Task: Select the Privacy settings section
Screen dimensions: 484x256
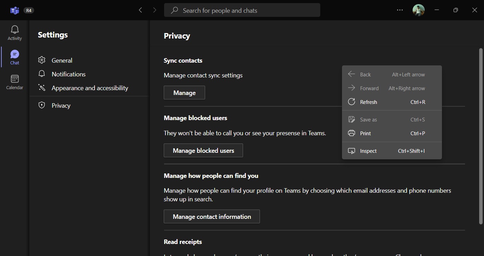Action: [x=89, y=105]
